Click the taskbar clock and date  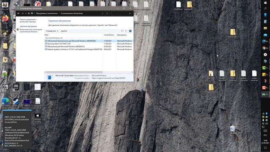(x=265, y=142)
